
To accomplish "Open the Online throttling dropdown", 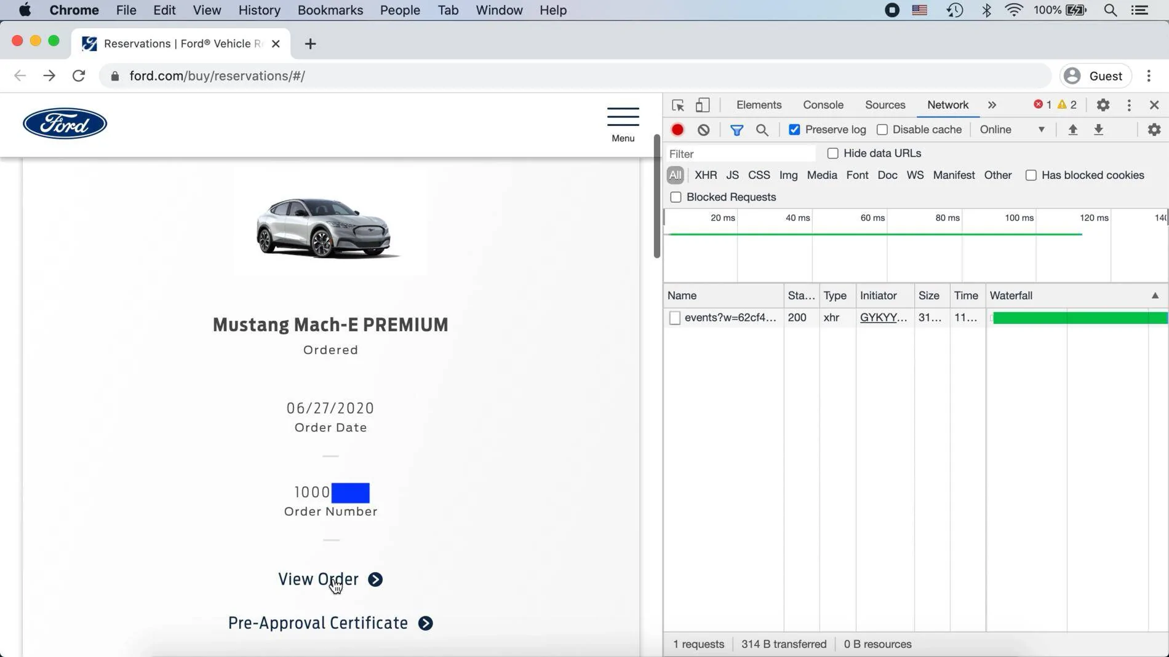I will (1012, 130).
